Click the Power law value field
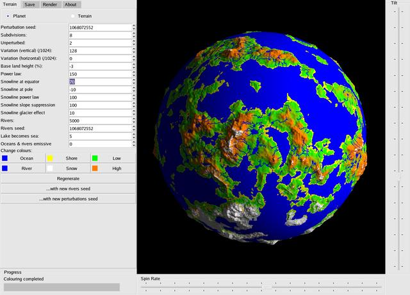This screenshot has height=295, width=410. coord(100,74)
